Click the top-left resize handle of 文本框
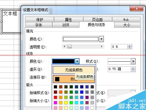 point(1,9)
